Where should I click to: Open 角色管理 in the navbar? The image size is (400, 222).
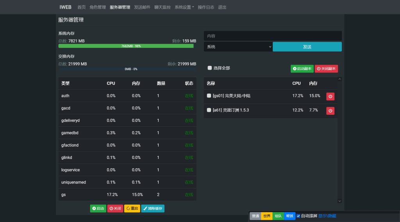click(98, 7)
